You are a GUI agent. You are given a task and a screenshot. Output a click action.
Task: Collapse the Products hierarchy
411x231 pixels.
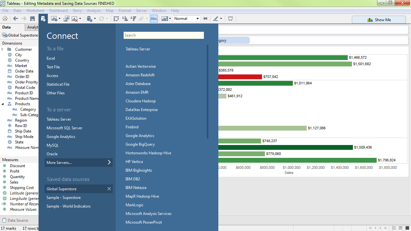pos(3,104)
